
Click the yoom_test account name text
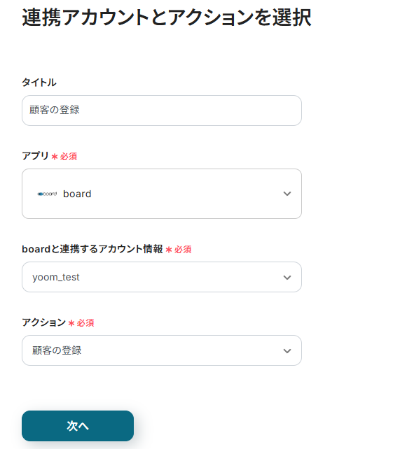click(x=56, y=277)
